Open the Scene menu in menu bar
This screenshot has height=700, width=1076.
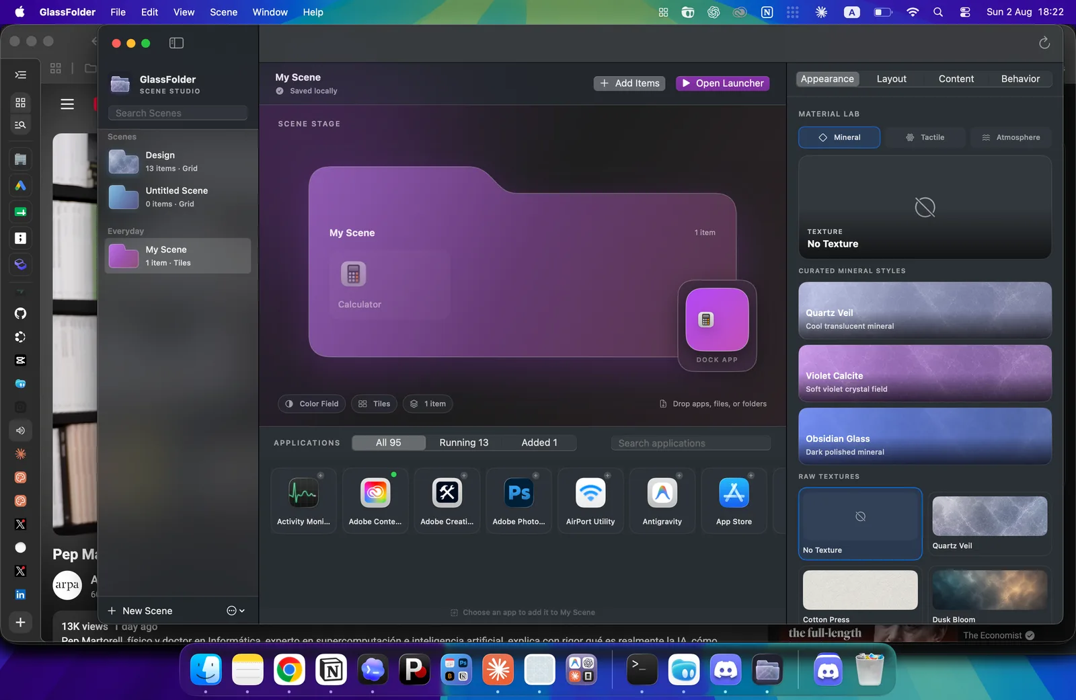click(223, 12)
